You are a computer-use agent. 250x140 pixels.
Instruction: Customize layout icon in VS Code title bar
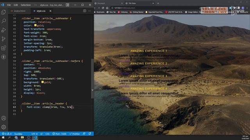tap(68, 5)
